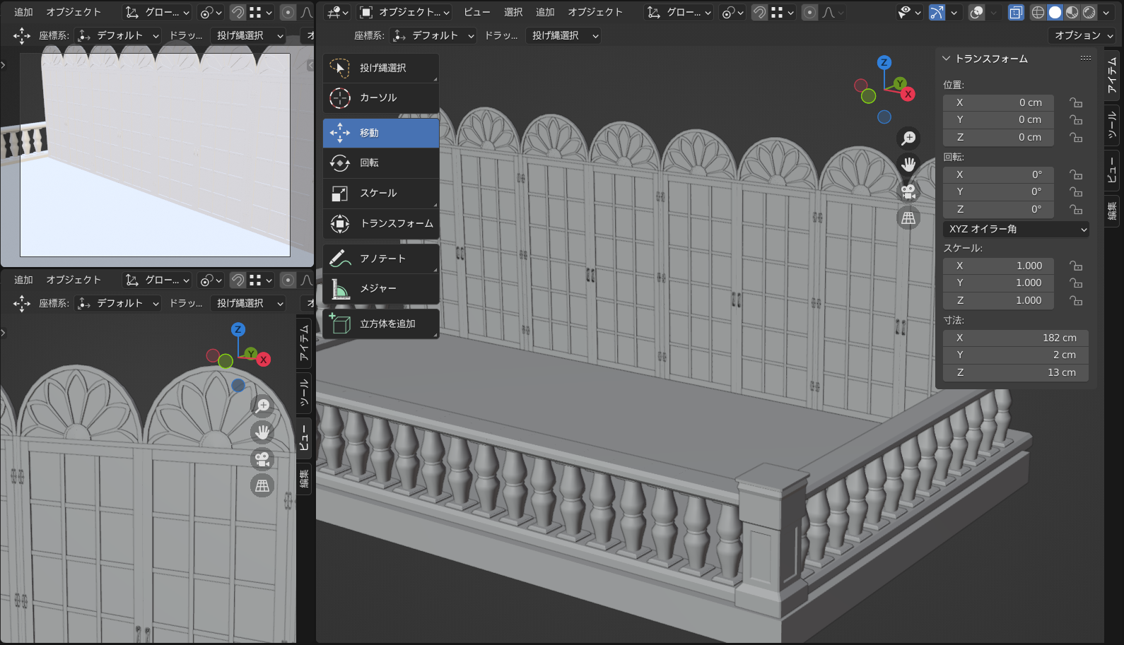
Task: Click the スケール X value slider field
Action: click(998, 266)
